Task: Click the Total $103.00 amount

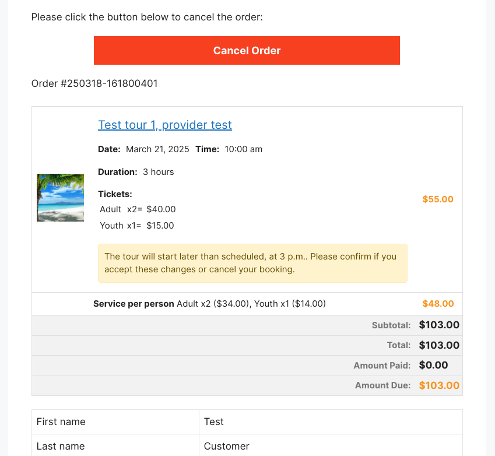Action: coord(439,345)
